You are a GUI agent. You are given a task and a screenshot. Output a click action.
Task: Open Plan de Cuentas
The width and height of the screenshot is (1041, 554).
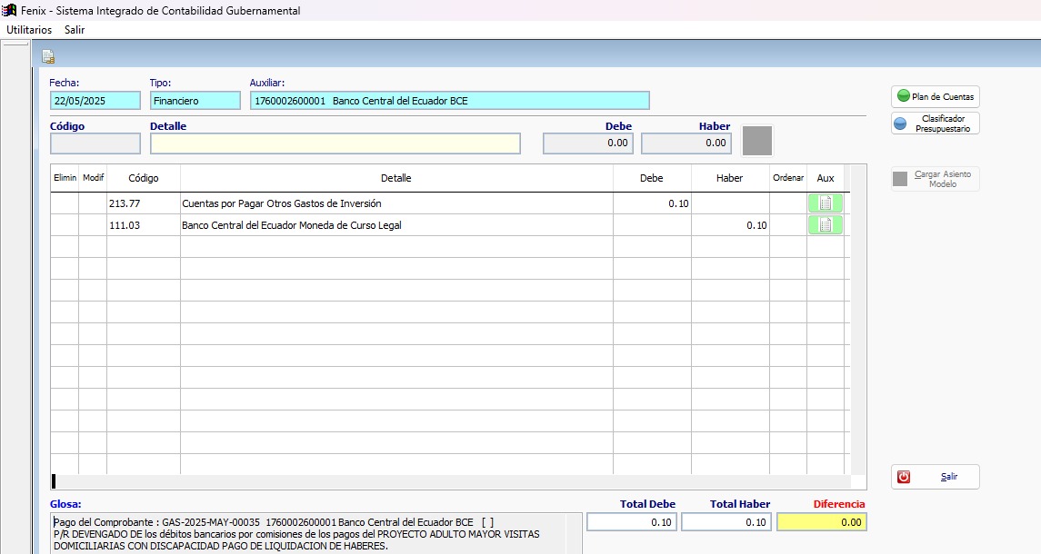click(935, 96)
